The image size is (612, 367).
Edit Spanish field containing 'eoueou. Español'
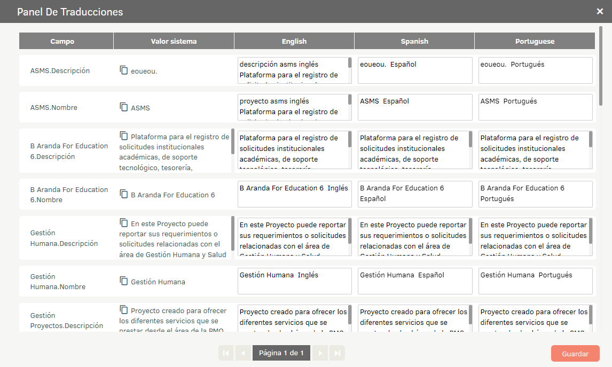coord(415,70)
